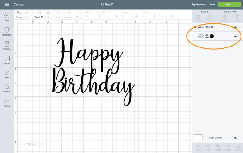Open the Shapes tool
Image resolution: width=243 pixels, height=153 pixels.
click(x=7, y=87)
